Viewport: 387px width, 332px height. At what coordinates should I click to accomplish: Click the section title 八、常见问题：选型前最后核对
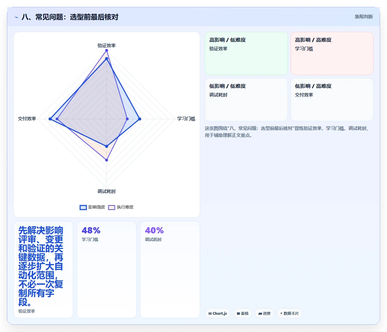tap(70, 17)
